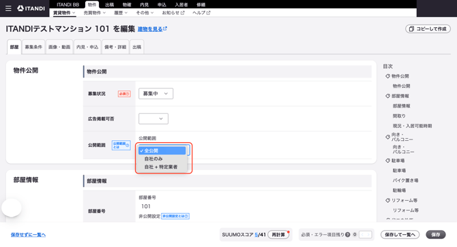The image size is (457, 247).
Task: Switch to the 備考・詳細 tab
Action: pyautogui.click(x=115, y=47)
